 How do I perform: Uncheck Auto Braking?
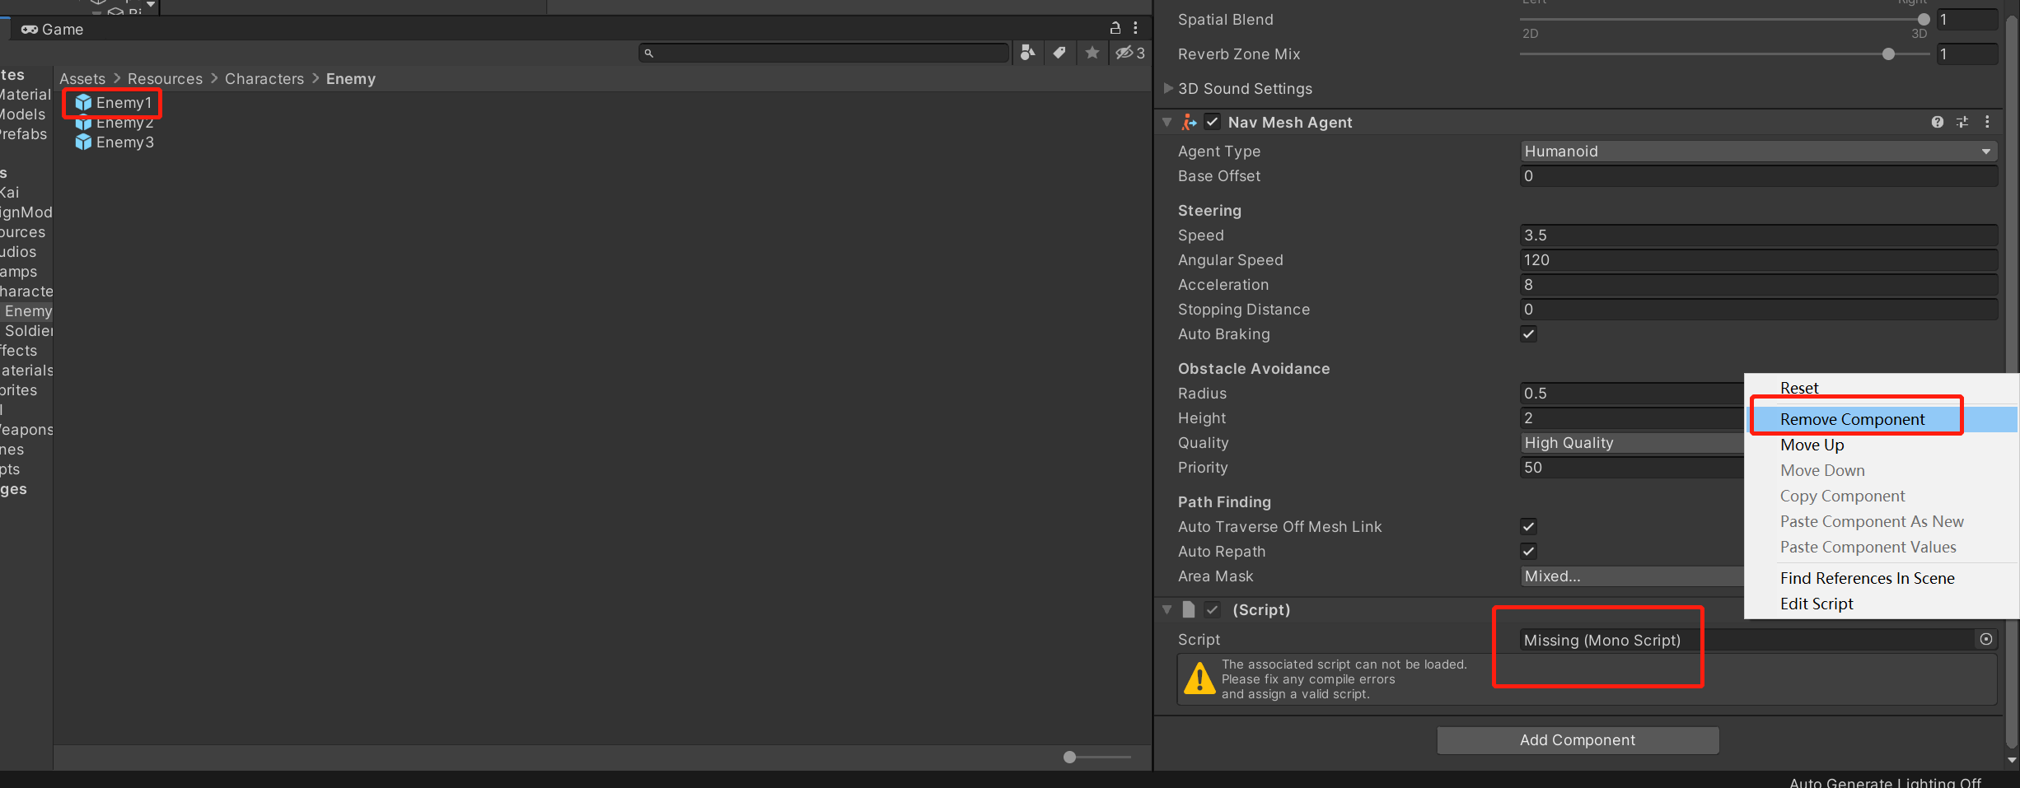[1529, 334]
